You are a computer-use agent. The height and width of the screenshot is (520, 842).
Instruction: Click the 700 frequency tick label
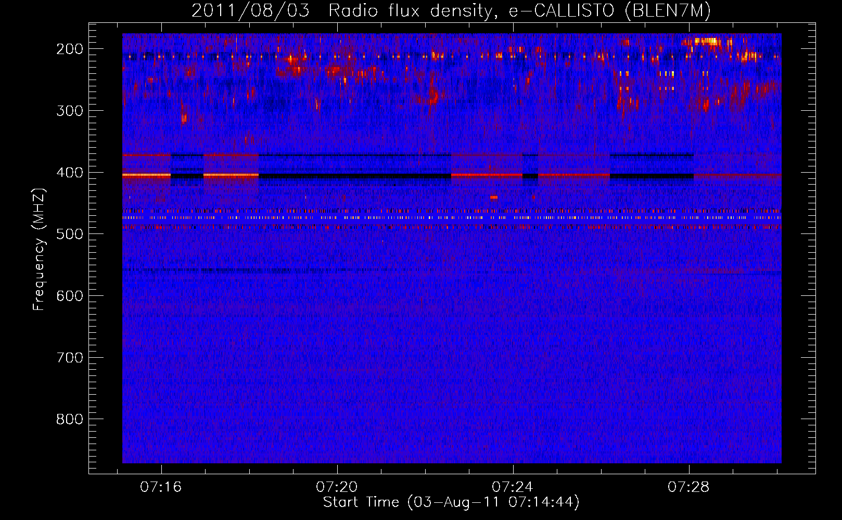[70, 358]
